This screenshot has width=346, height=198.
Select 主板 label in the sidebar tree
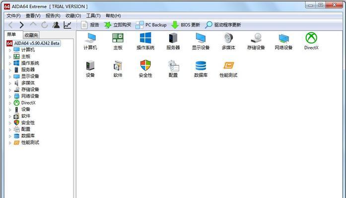26,56
